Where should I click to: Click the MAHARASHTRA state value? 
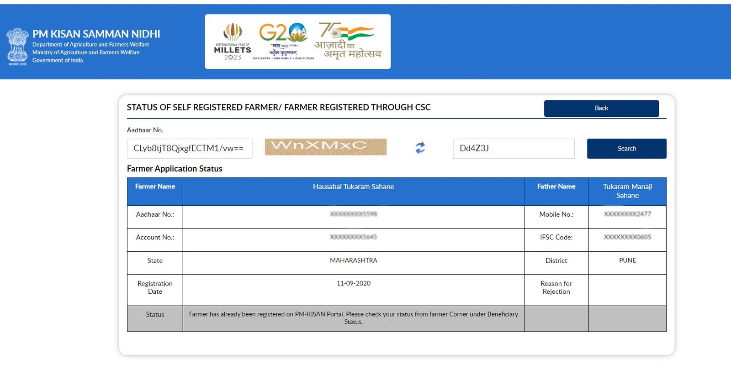354,260
